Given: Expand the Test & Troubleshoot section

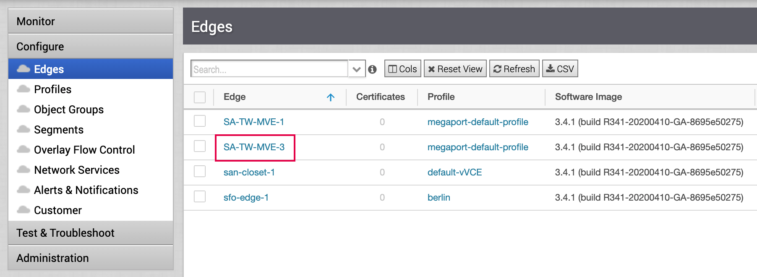Looking at the screenshot, I should click(91, 233).
